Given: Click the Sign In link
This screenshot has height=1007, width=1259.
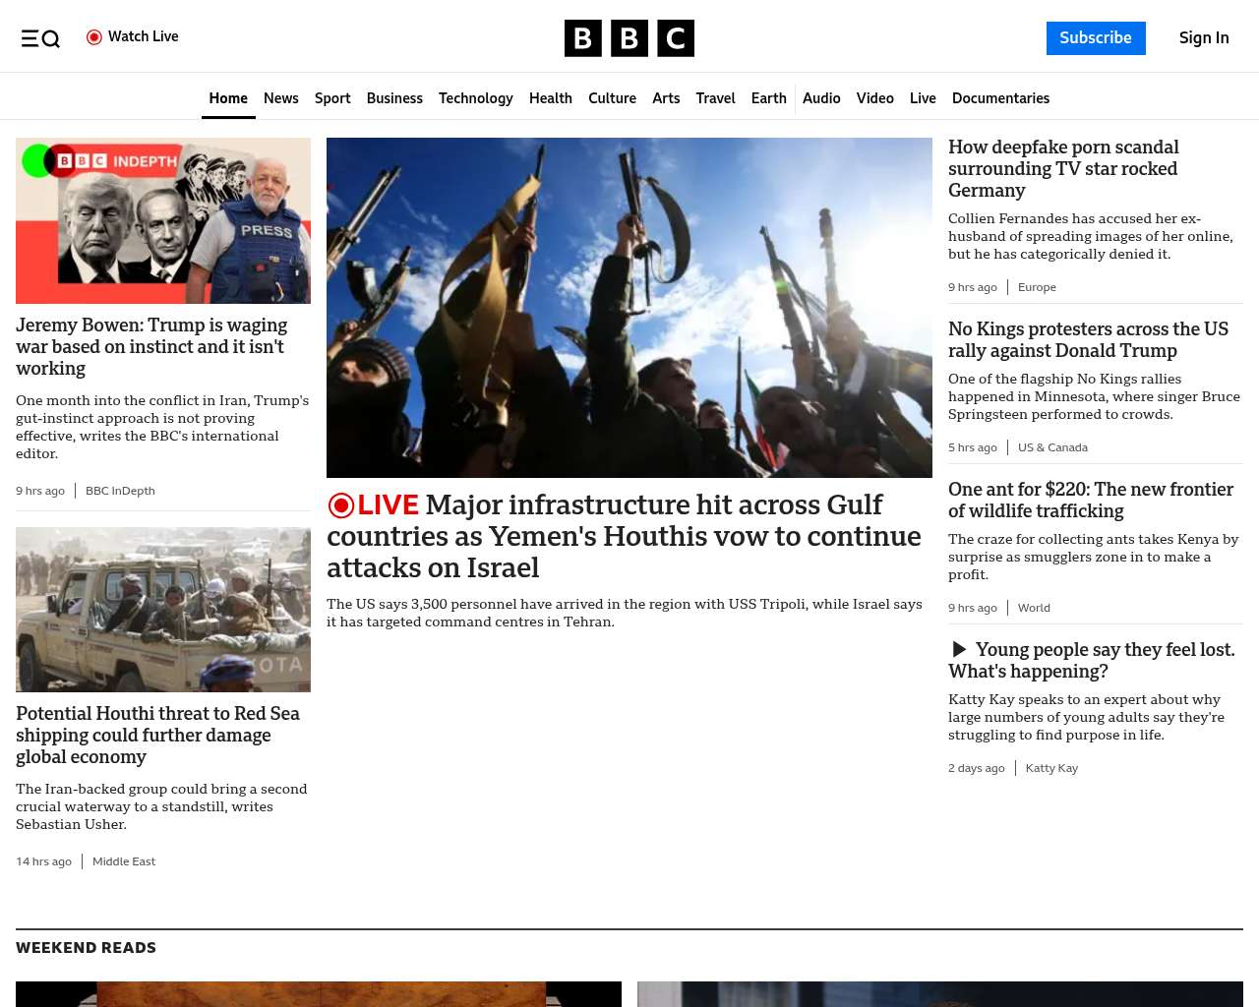Looking at the screenshot, I should [x=1204, y=38].
